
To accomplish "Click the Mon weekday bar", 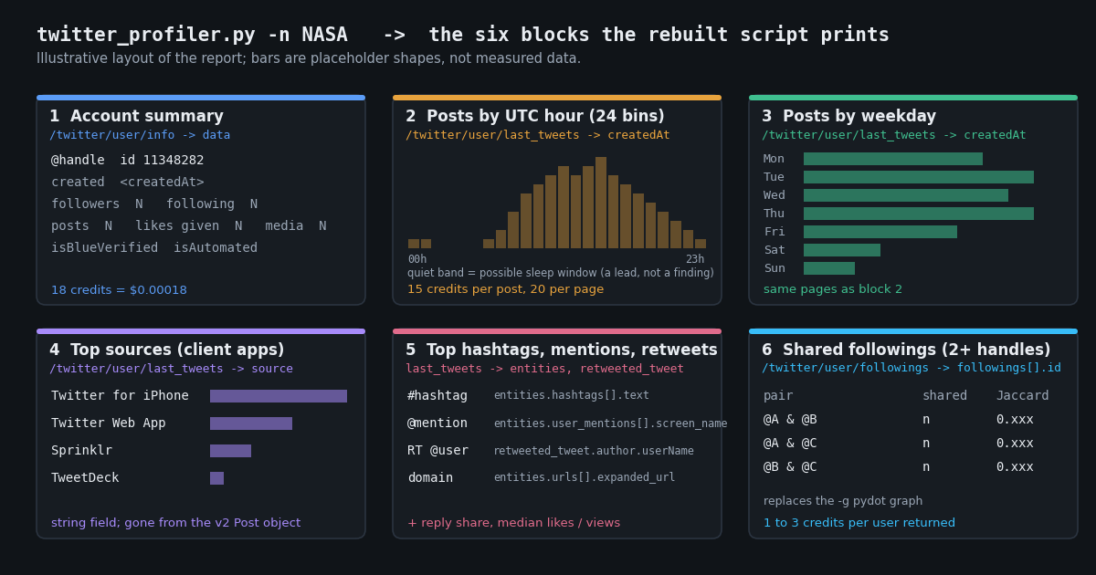I will pyautogui.click(x=893, y=159).
